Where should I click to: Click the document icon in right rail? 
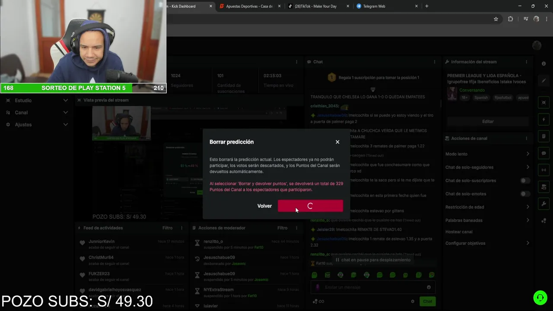tap(544, 136)
